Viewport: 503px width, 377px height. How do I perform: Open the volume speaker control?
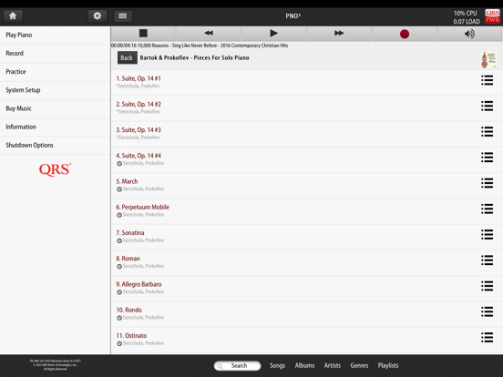pyautogui.click(x=469, y=34)
